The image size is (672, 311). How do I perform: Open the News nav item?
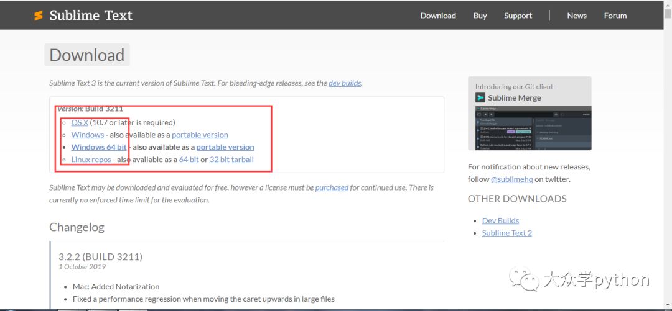[577, 16]
